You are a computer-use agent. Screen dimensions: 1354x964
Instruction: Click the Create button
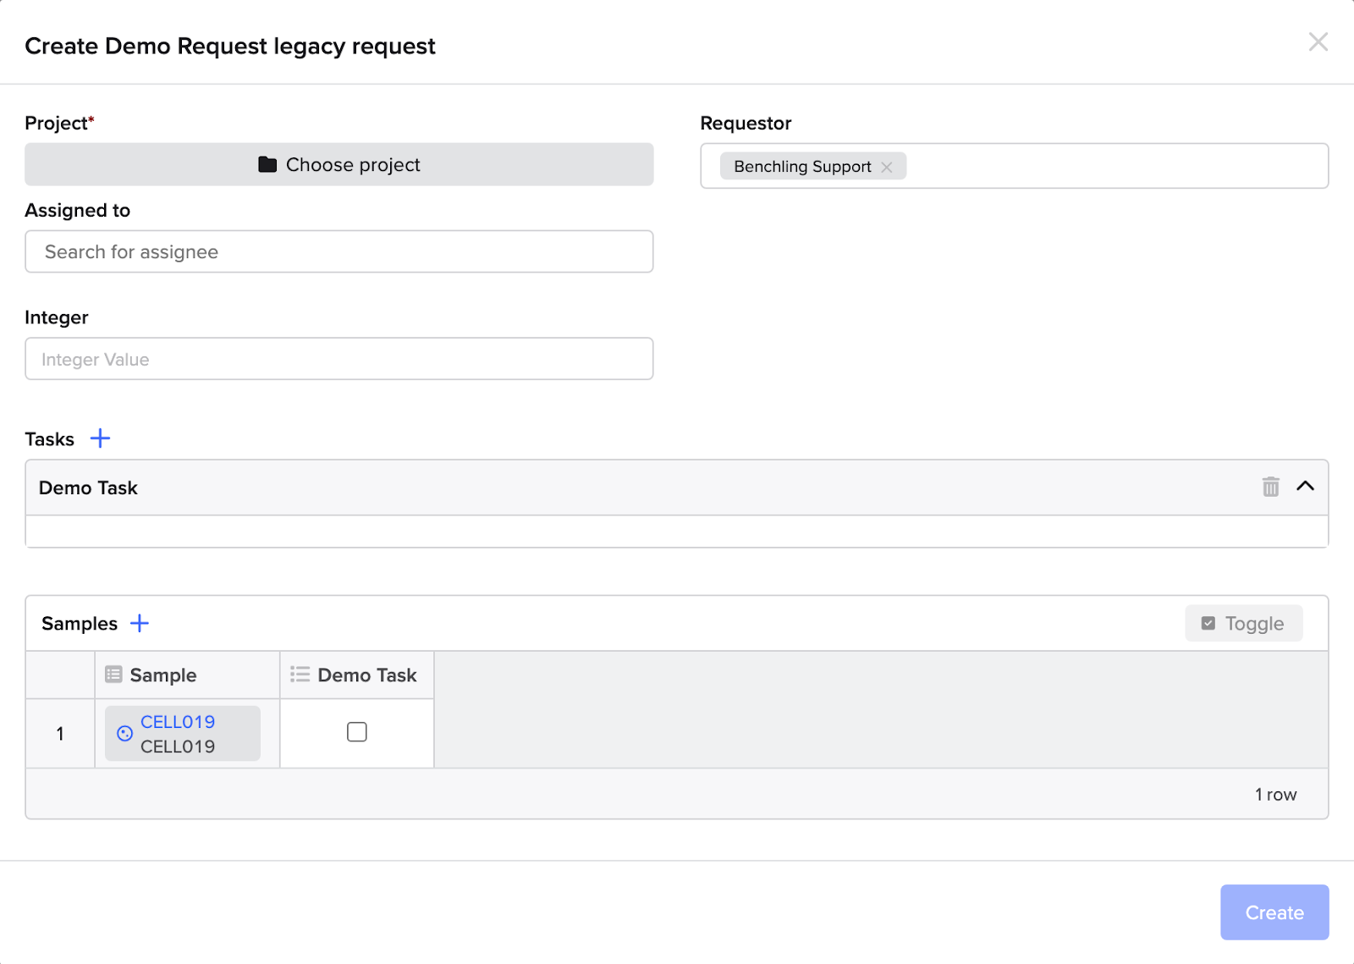pyautogui.click(x=1274, y=912)
